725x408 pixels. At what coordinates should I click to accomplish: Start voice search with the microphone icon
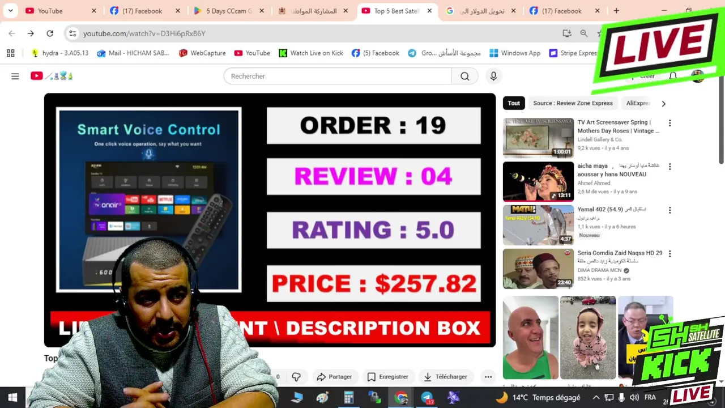tap(493, 76)
